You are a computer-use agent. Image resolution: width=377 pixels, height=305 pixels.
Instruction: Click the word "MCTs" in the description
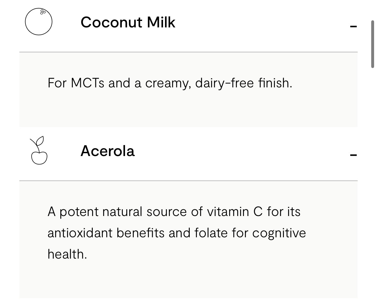point(87,83)
